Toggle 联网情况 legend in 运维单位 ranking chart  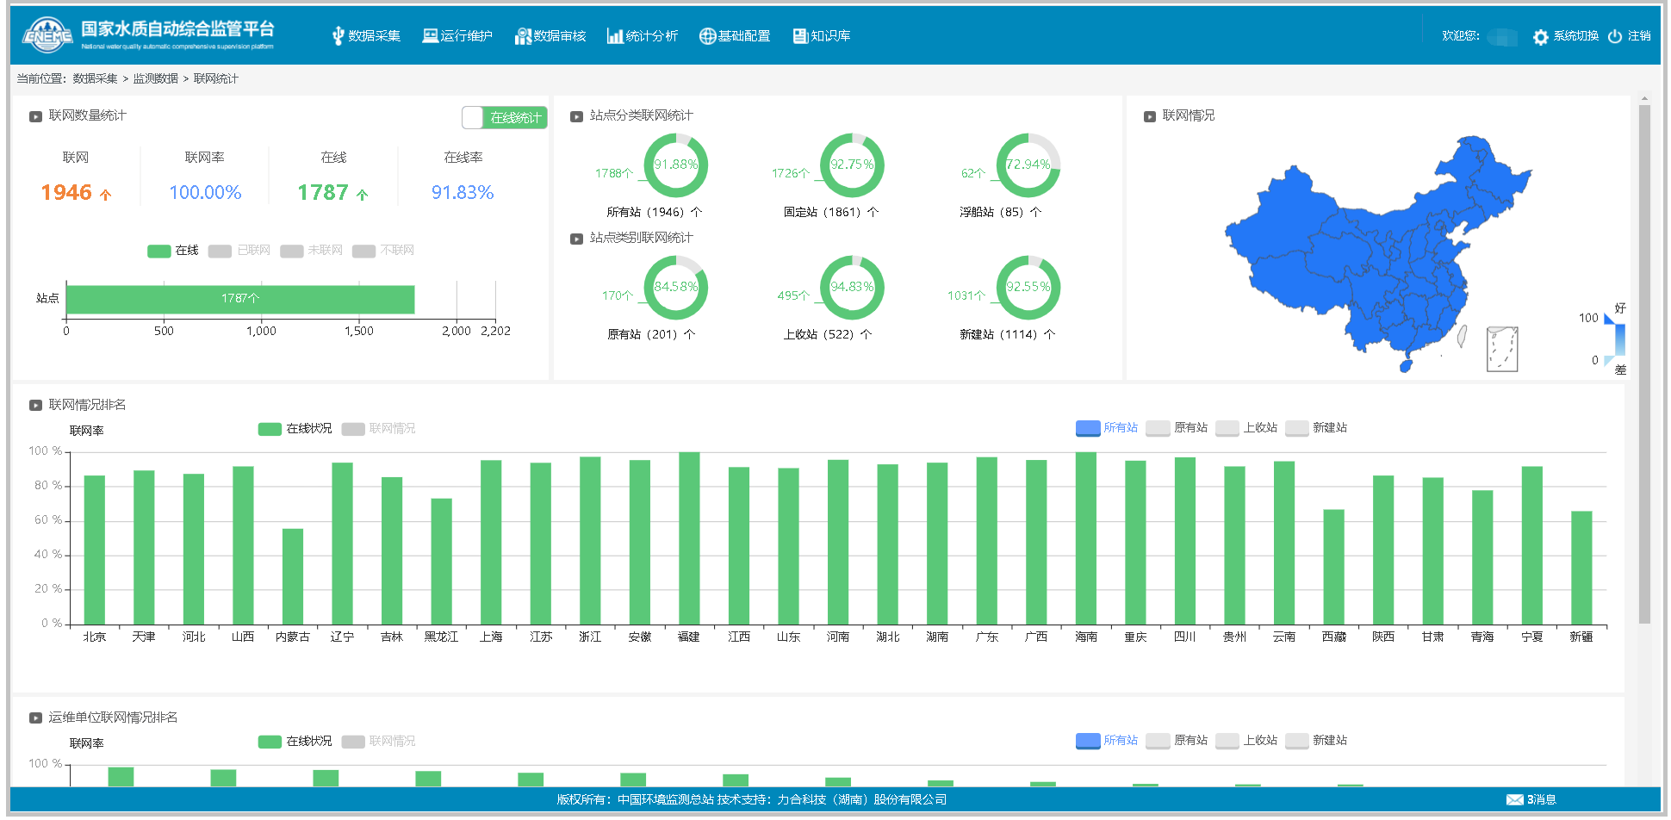coord(378,742)
